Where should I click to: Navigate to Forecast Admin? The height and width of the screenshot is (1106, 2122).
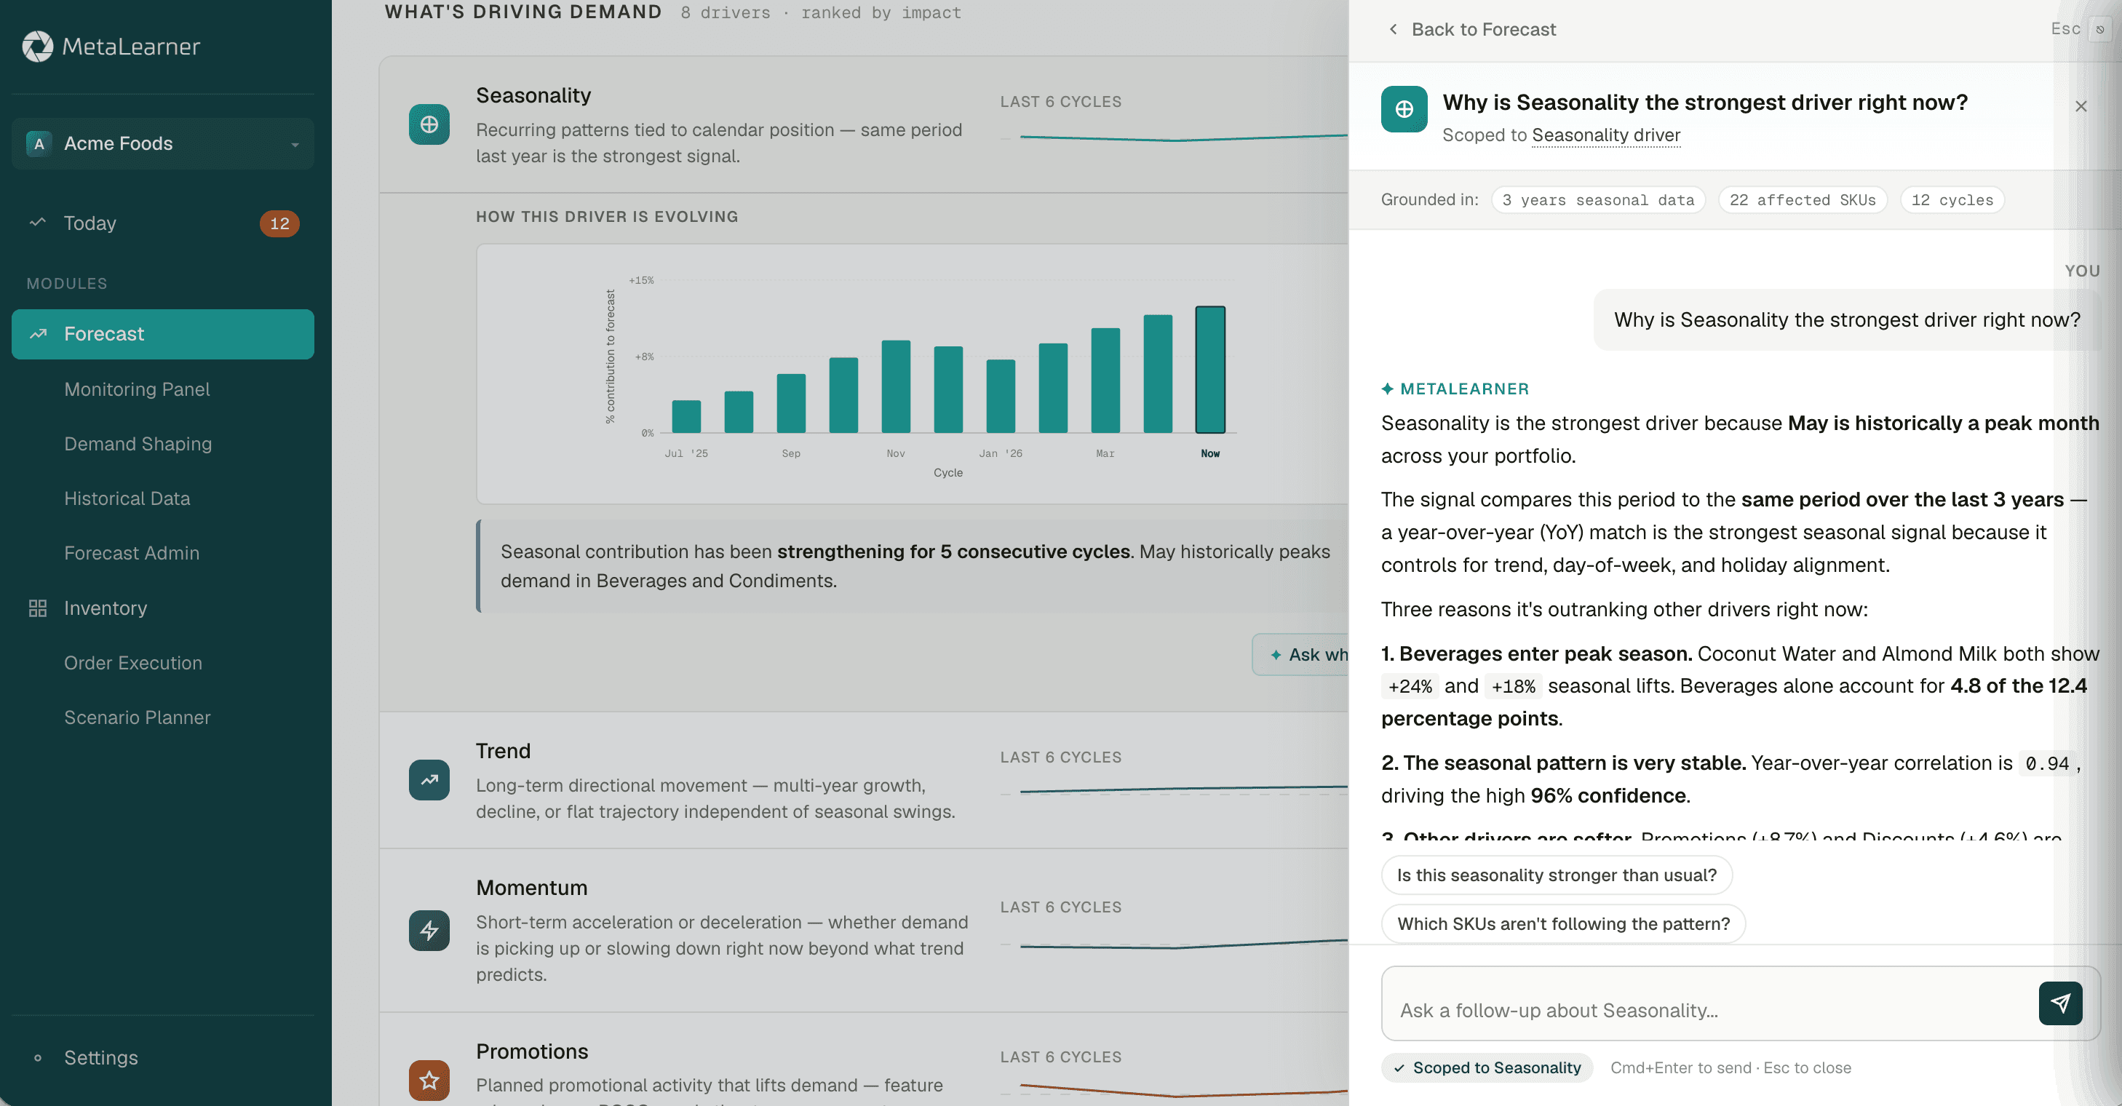tap(132, 552)
